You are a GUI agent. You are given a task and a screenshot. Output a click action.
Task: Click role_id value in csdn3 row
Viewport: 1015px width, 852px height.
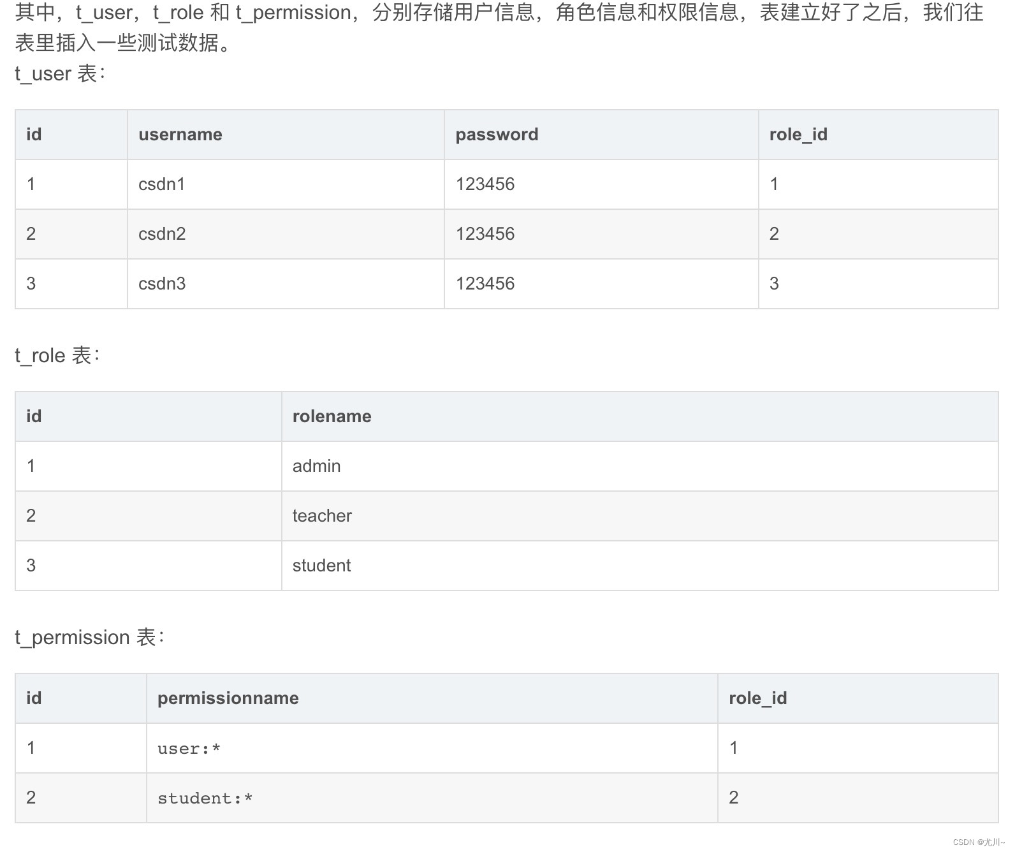878,284
